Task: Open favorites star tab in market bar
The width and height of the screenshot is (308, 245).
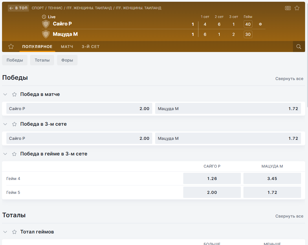Action: 11,47
